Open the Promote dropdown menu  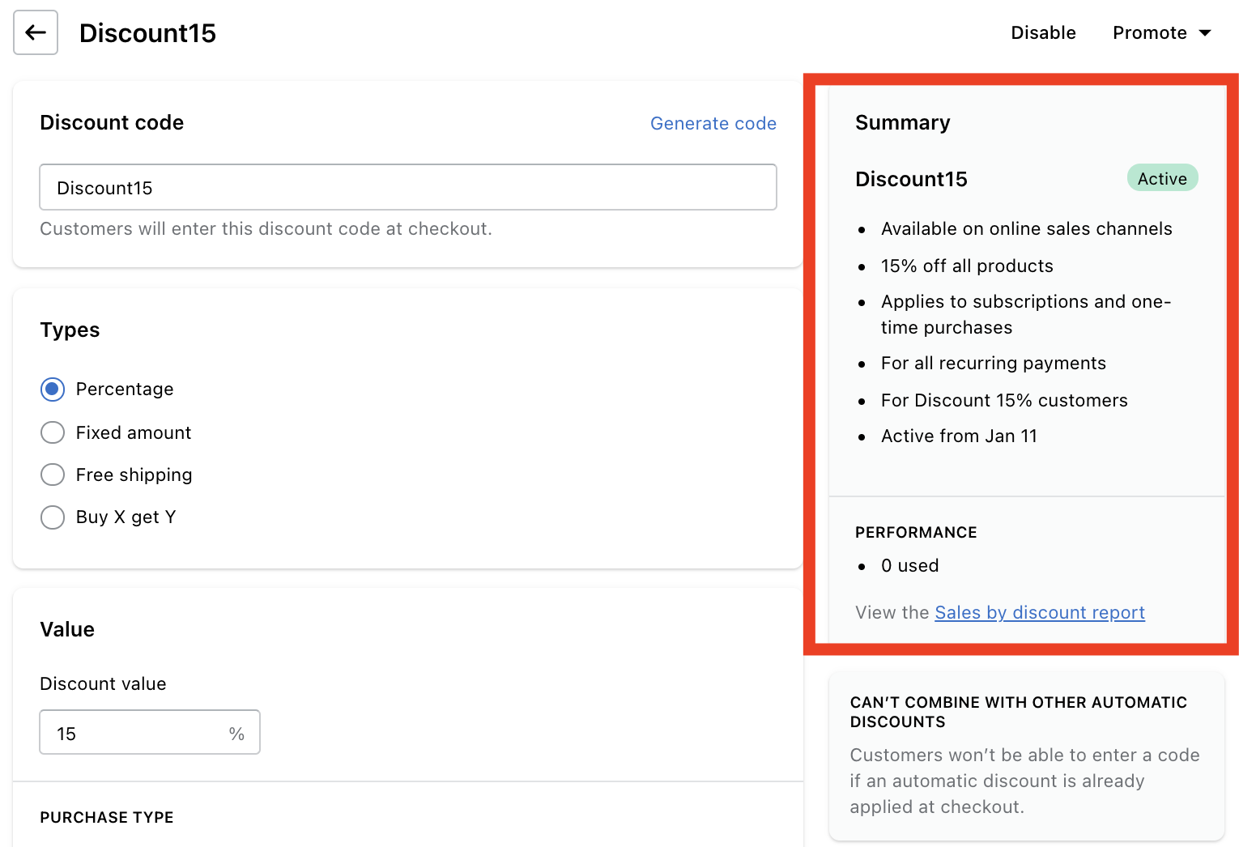[x=1150, y=32]
